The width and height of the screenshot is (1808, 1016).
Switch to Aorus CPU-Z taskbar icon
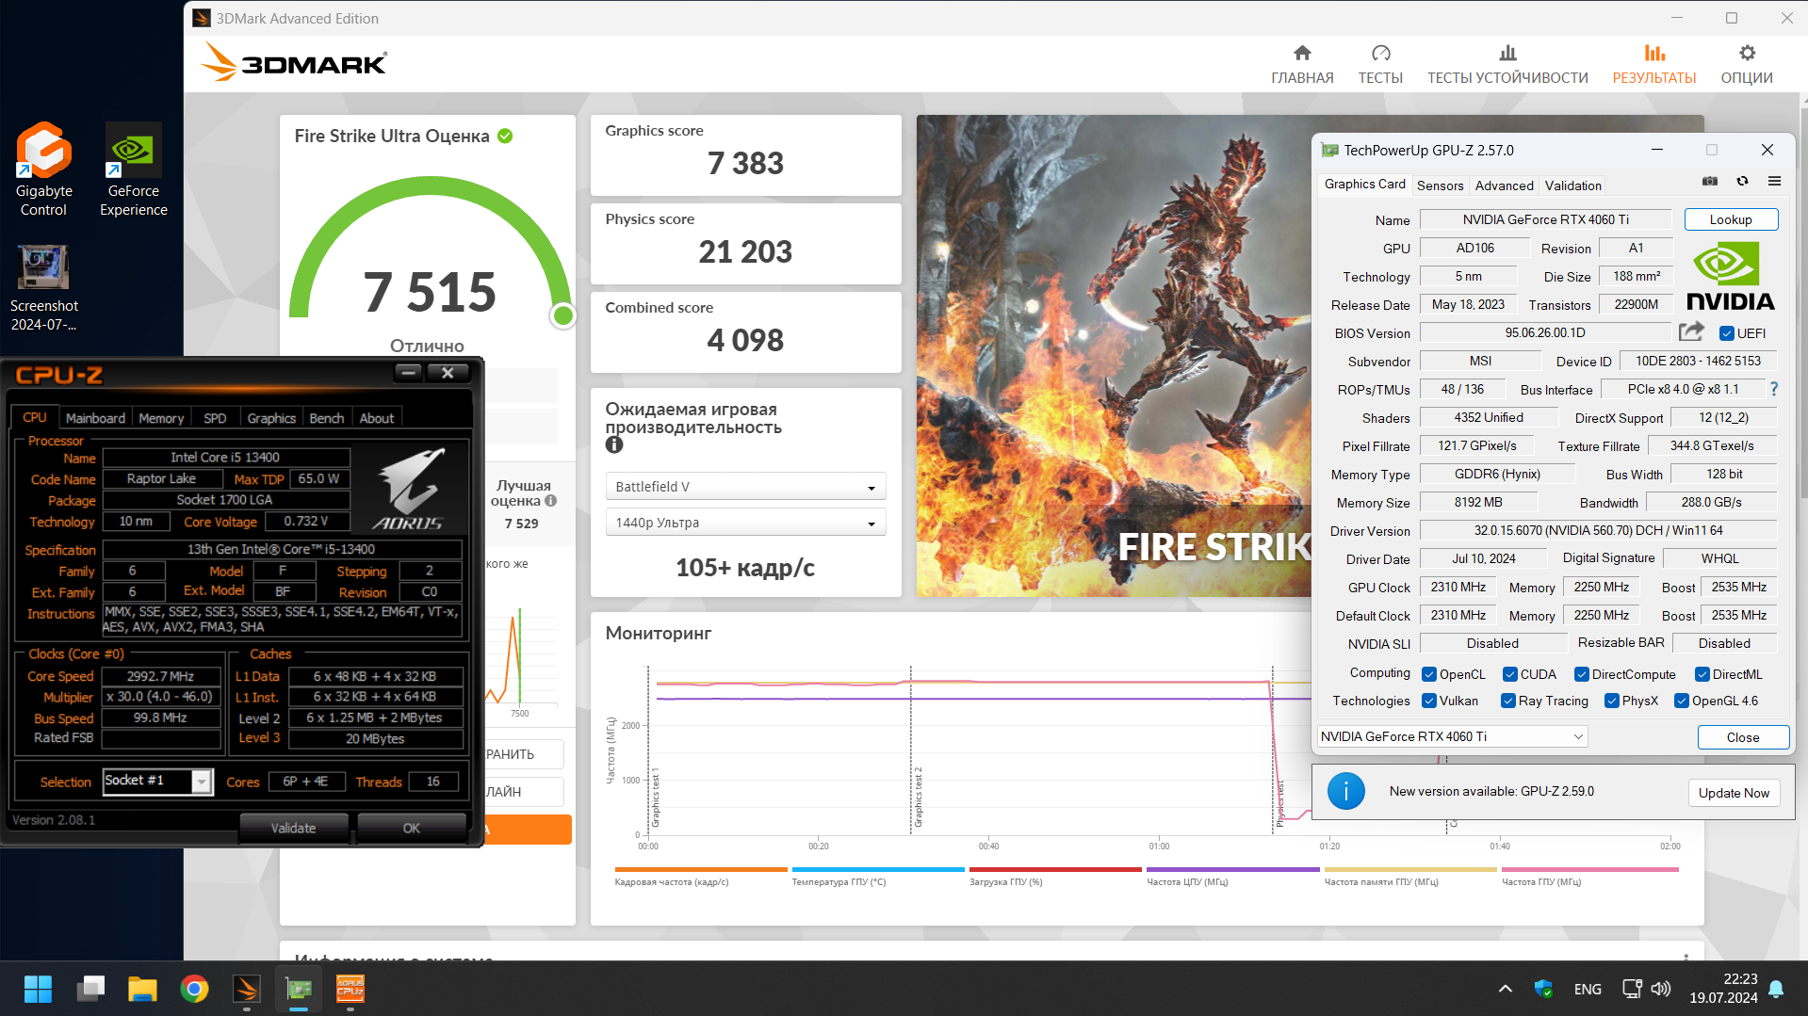[x=350, y=989]
